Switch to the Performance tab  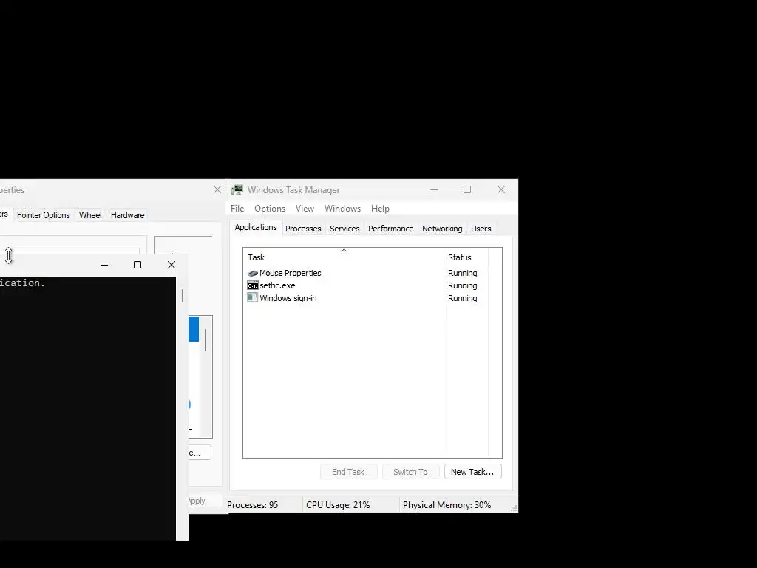[x=390, y=229]
